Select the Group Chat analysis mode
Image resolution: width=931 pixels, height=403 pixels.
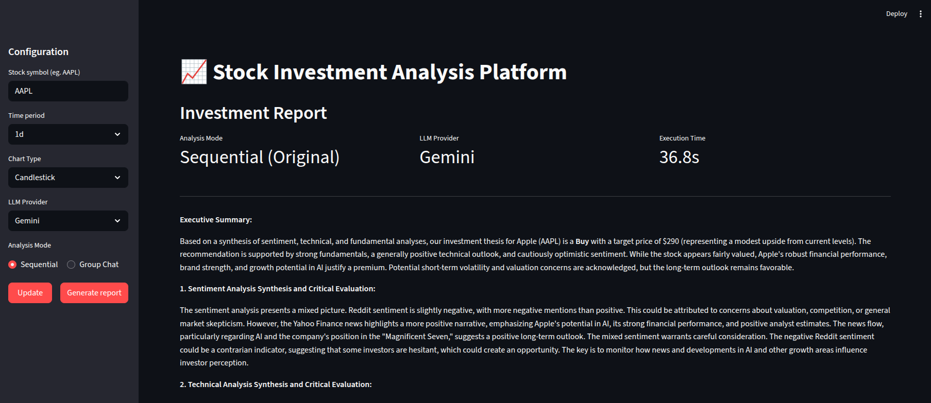coord(93,265)
